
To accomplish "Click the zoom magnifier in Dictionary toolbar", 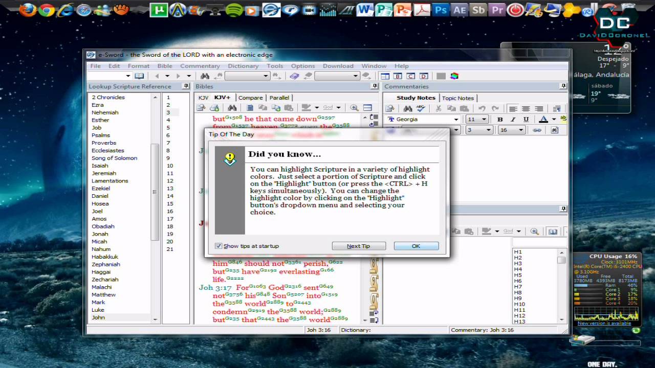I will pyautogui.click(x=534, y=232).
